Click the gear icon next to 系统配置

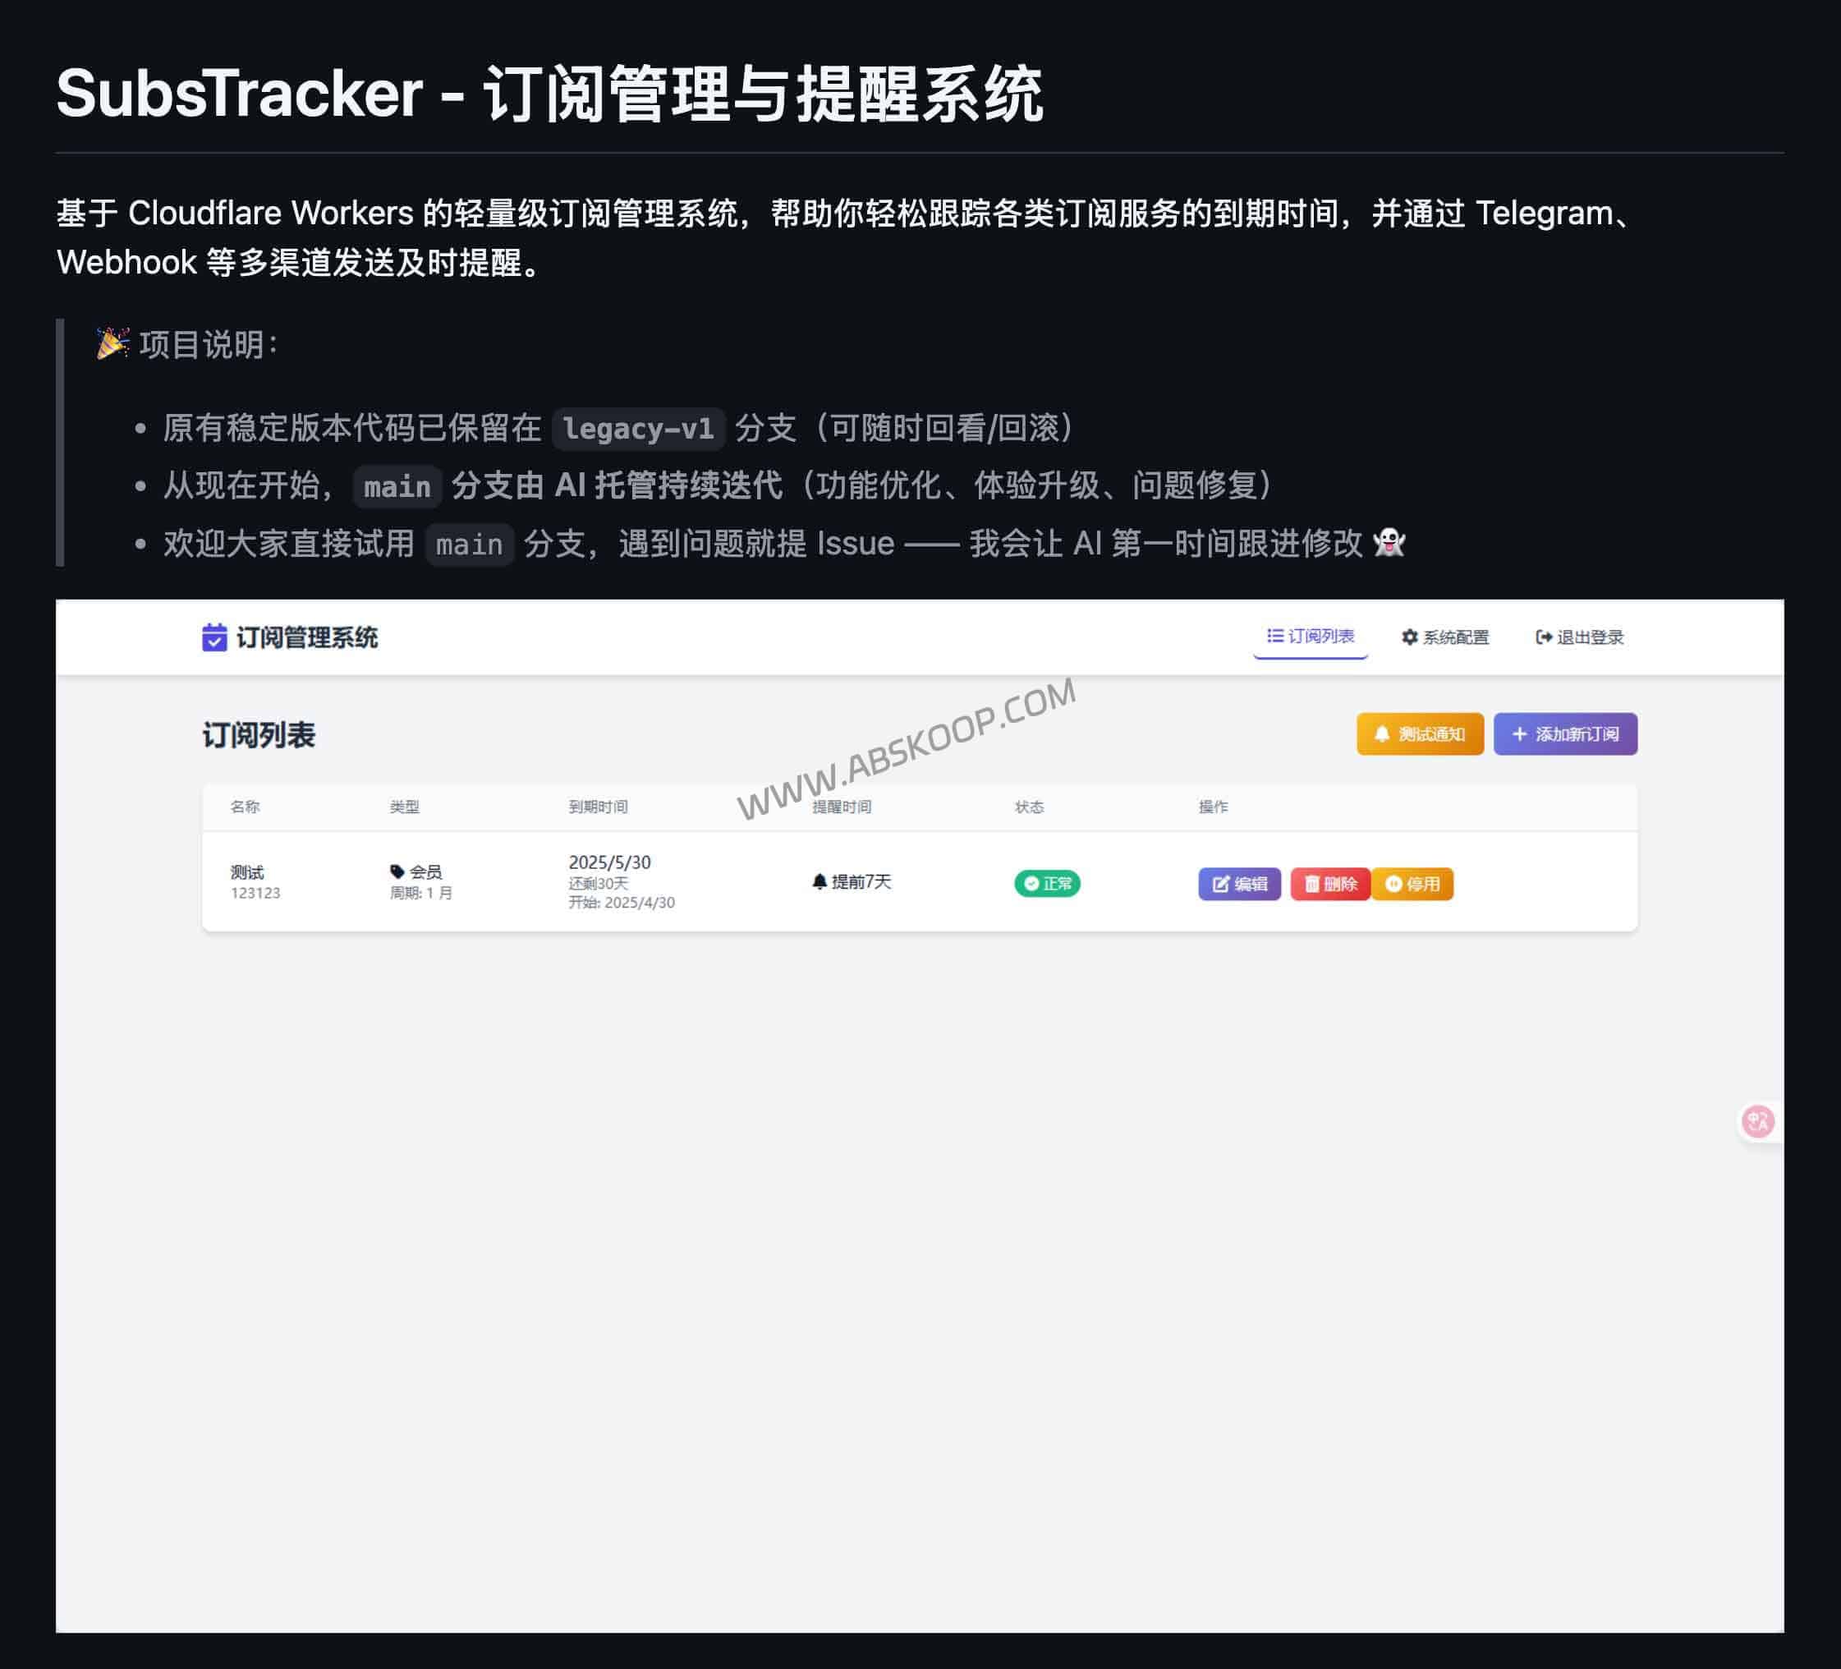(x=1410, y=637)
